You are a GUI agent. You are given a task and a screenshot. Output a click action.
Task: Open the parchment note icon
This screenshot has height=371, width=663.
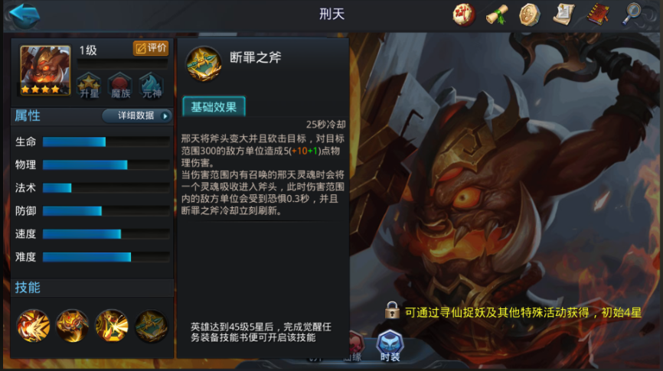pos(563,15)
